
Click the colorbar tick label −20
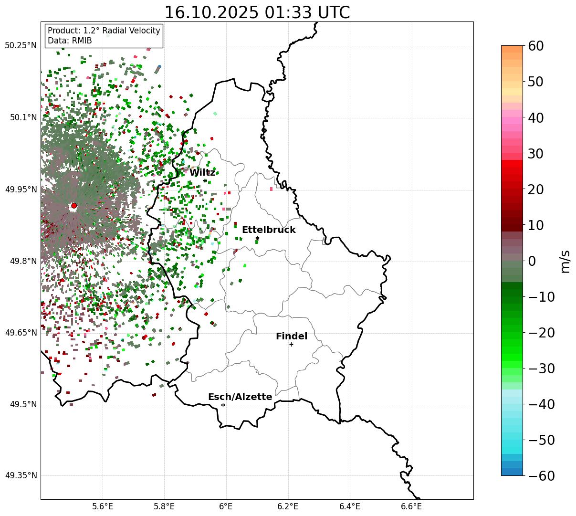tap(541, 333)
